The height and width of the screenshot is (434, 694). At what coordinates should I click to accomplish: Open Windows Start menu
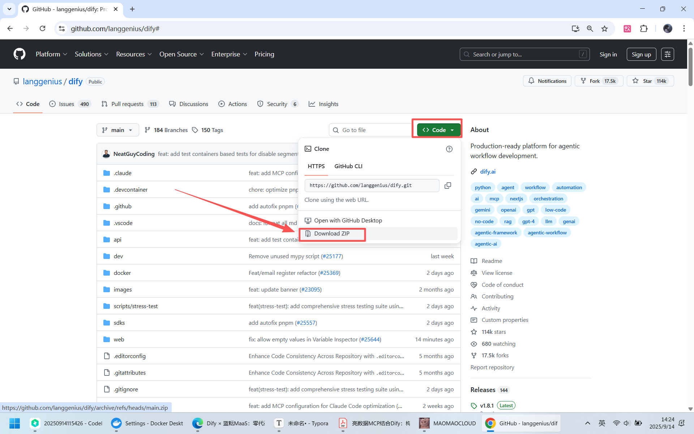[x=14, y=423]
